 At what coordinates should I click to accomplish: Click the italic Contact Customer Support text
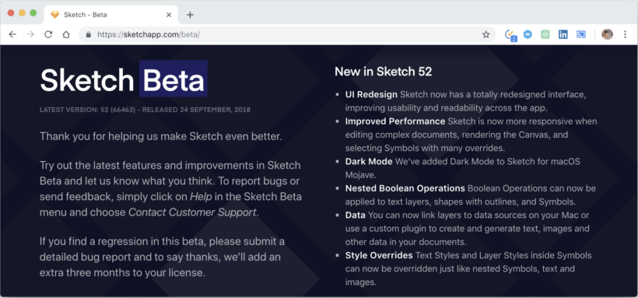(x=192, y=212)
